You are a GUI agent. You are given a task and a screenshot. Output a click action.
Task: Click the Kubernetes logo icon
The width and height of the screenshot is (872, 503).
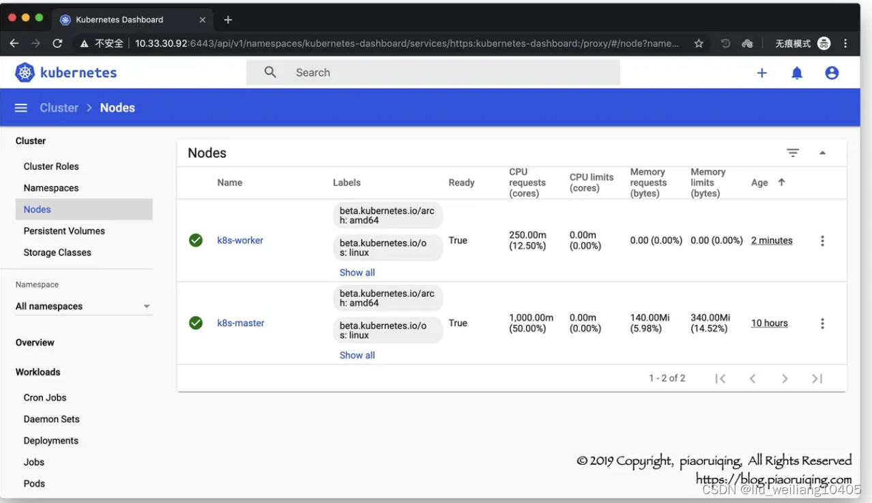pyautogui.click(x=25, y=72)
